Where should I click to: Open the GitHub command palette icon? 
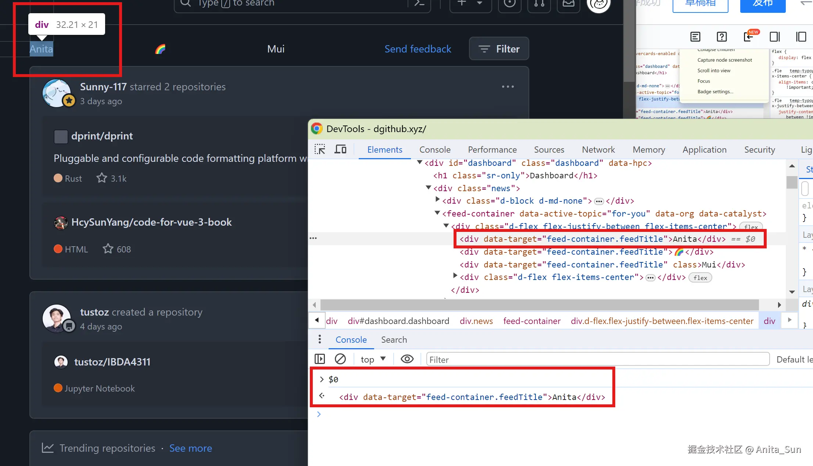419,4
